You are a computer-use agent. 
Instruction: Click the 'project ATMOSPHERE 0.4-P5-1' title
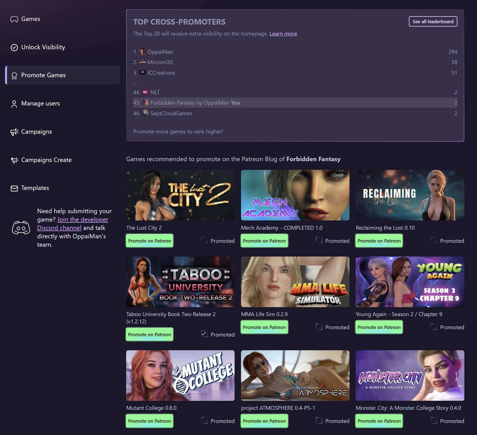[278, 408]
